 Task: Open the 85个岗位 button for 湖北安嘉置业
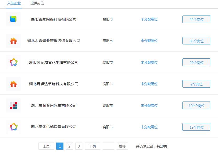point(196,41)
